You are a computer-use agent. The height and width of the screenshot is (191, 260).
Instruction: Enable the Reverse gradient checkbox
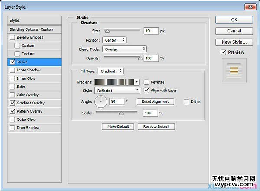point(146,82)
